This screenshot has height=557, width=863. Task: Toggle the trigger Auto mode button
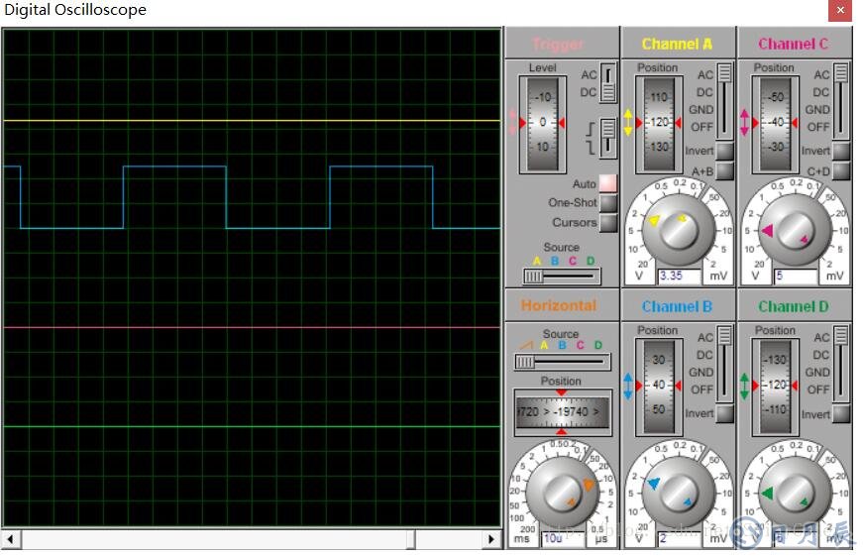click(607, 183)
